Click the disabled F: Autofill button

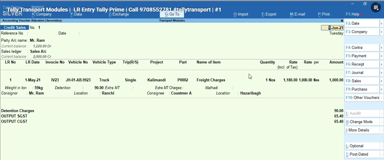pyautogui.click(x=362, y=113)
